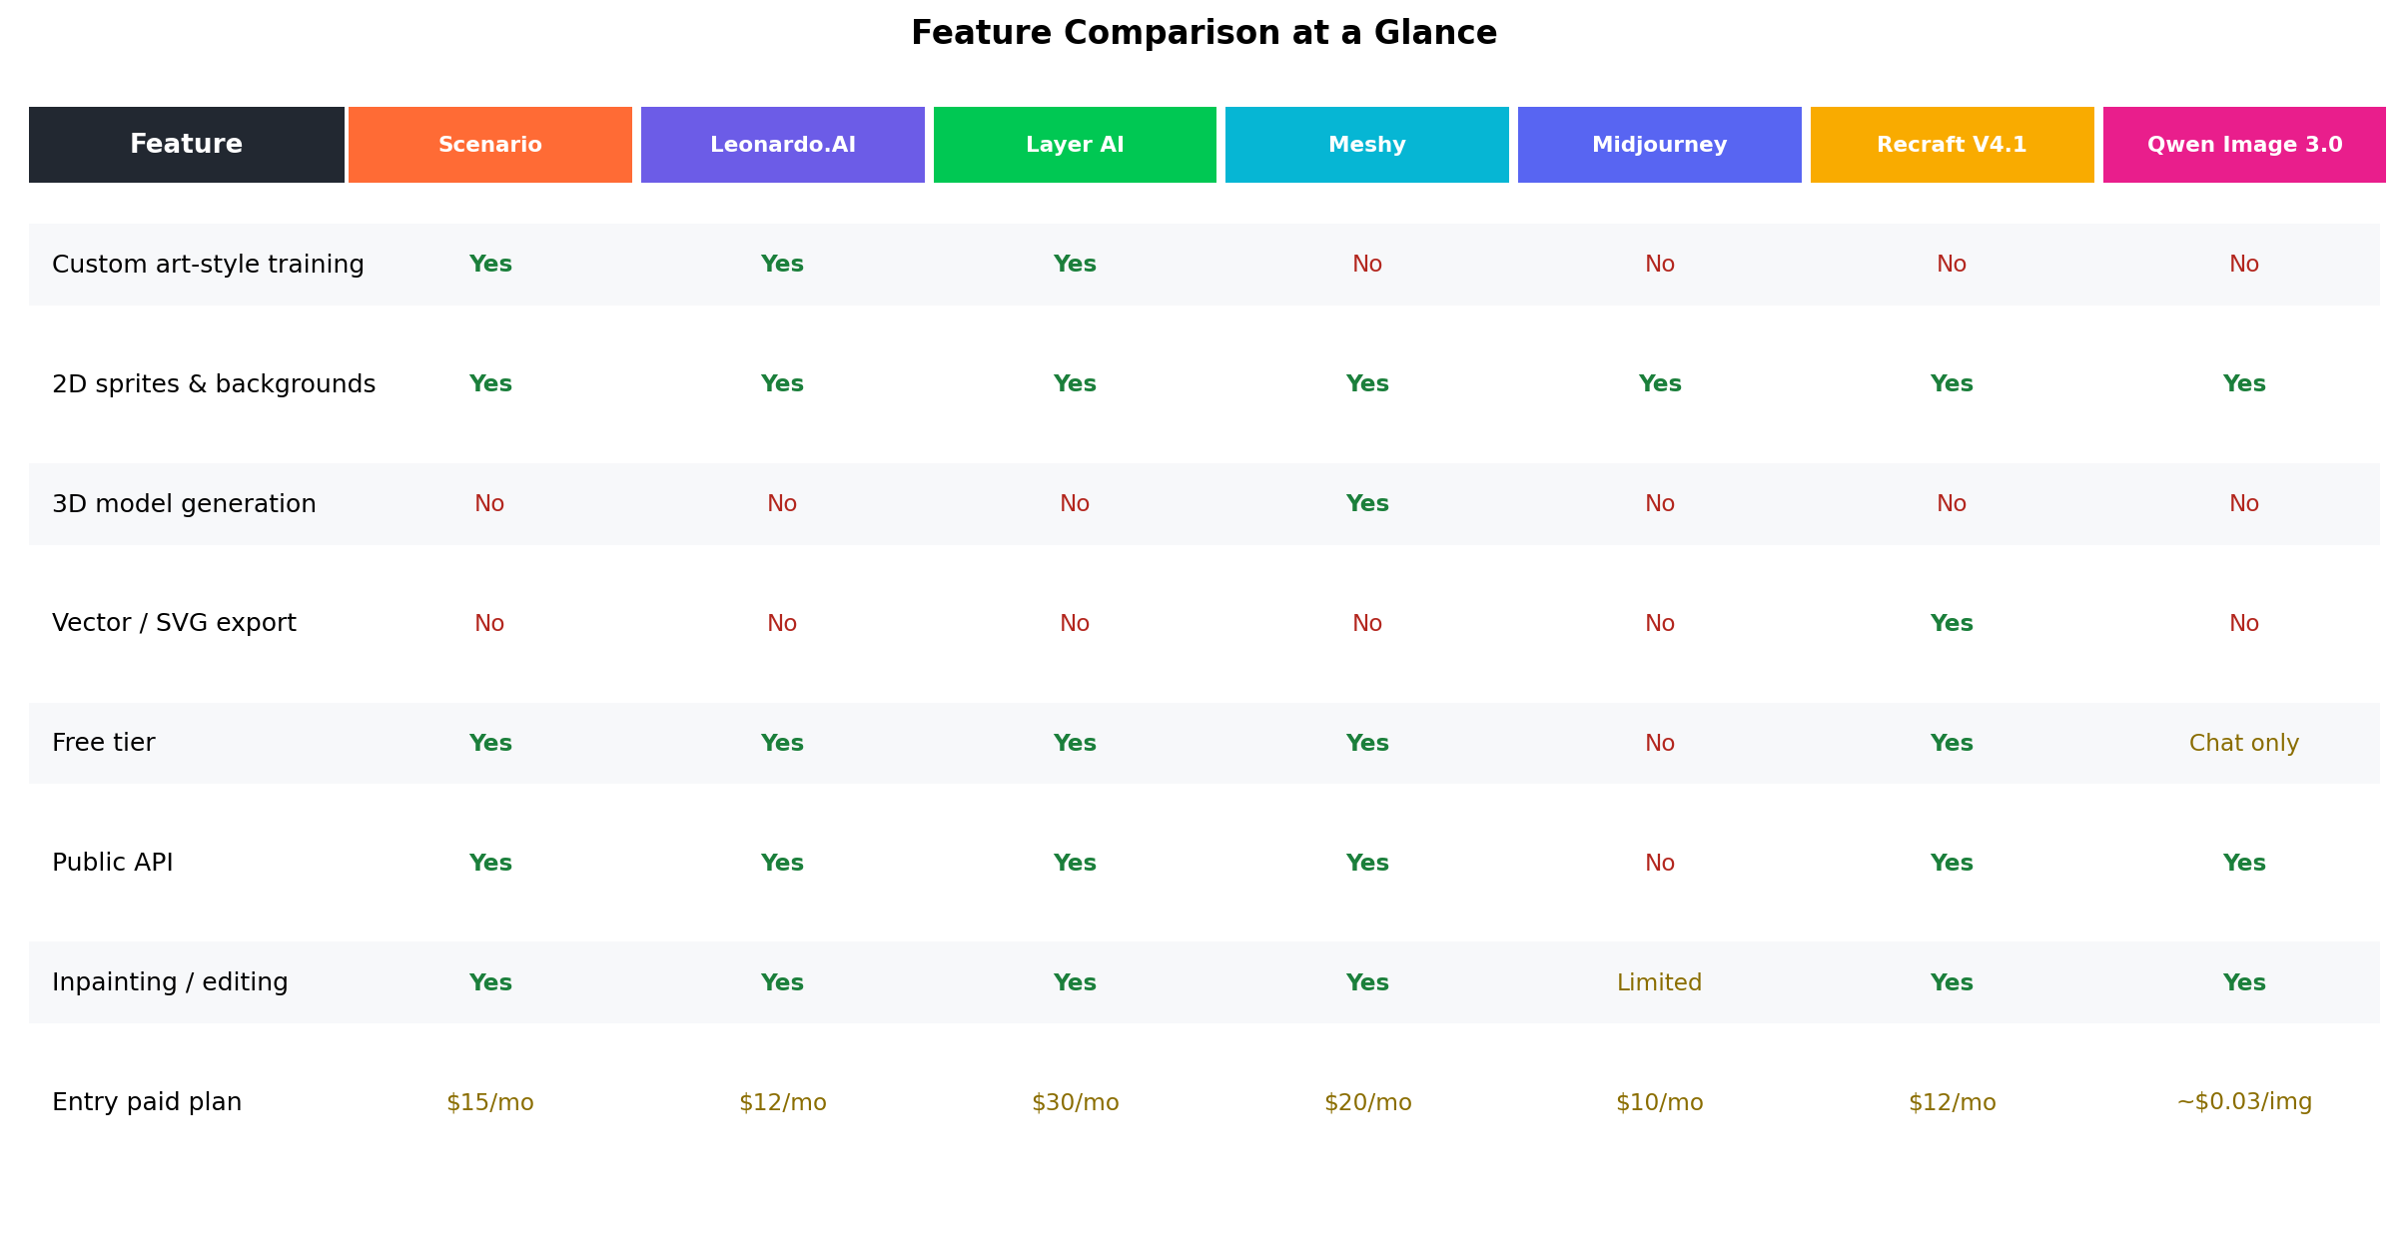Viewport: 2408px width, 1240px height.
Task: Click the 'Custom art-style training' row label
Action: click(208, 265)
